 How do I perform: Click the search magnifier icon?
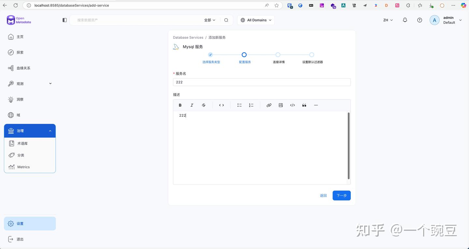(226, 20)
